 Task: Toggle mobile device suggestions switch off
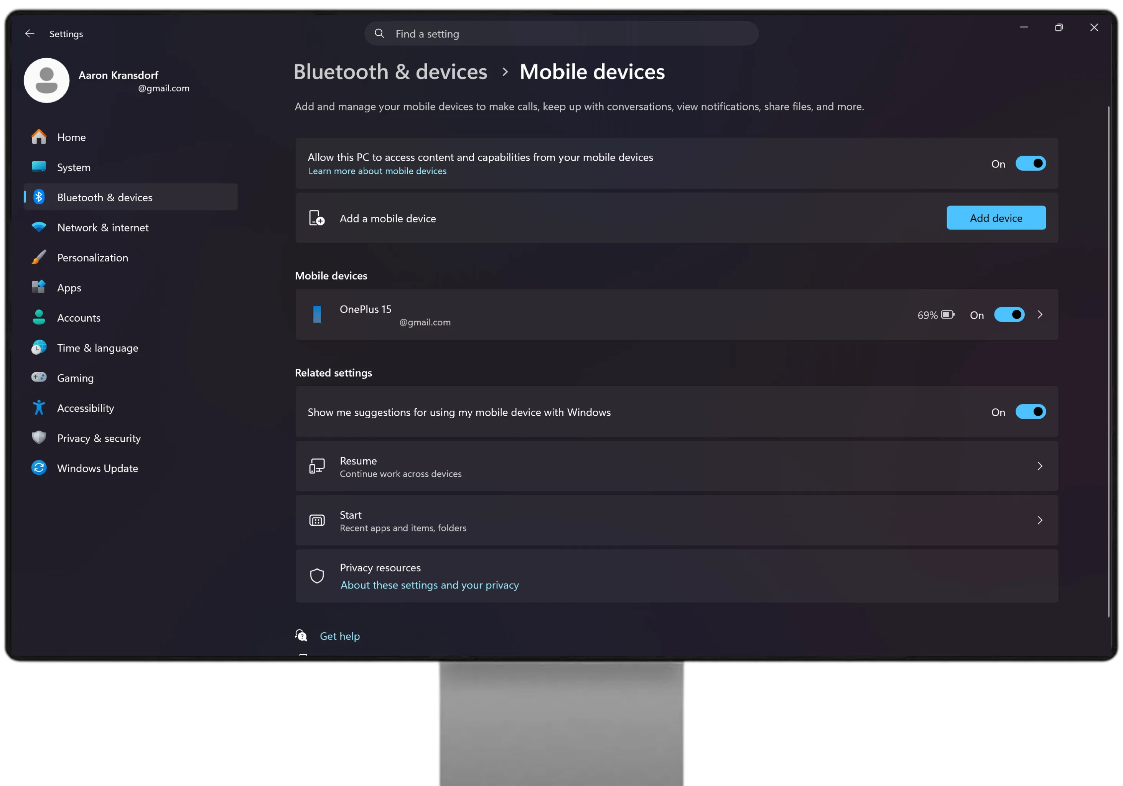click(x=1031, y=411)
